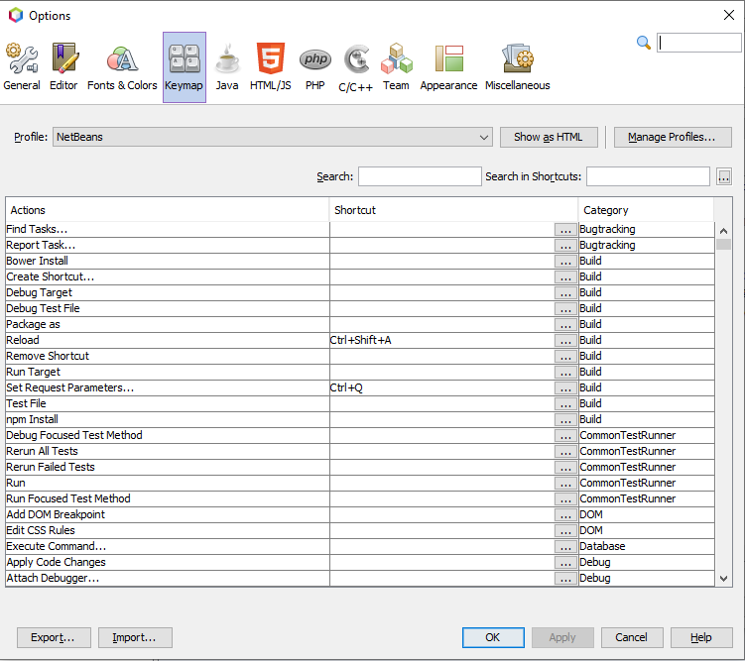Open shortcut options for Set Request Parameters
745x661 pixels.
point(565,388)
